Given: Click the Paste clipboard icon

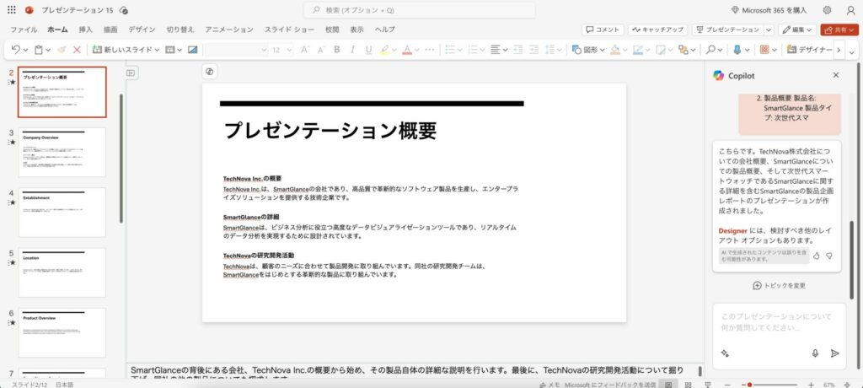Looking at the screenshot, I should (39, 50).
